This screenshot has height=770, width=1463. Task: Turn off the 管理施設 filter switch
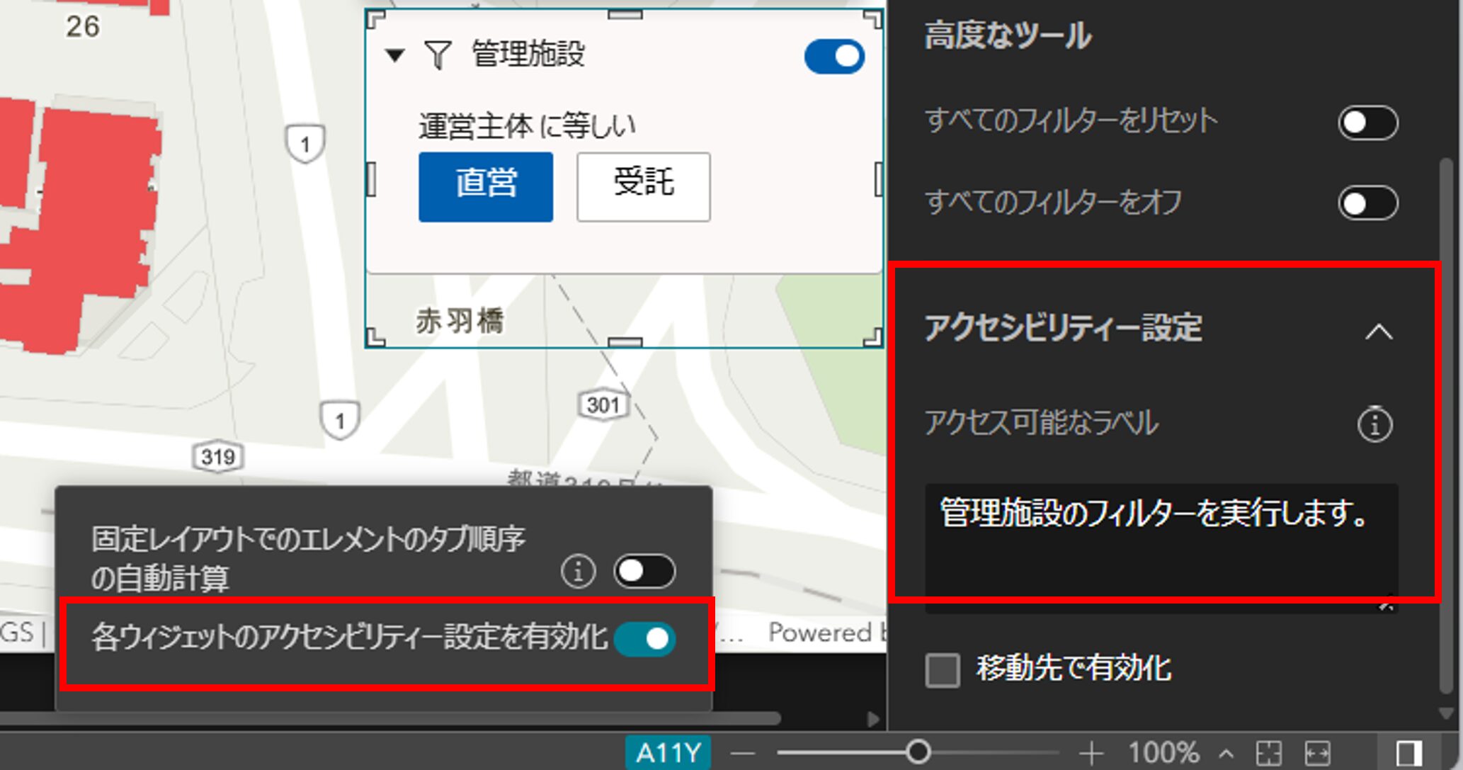point(834,57)
